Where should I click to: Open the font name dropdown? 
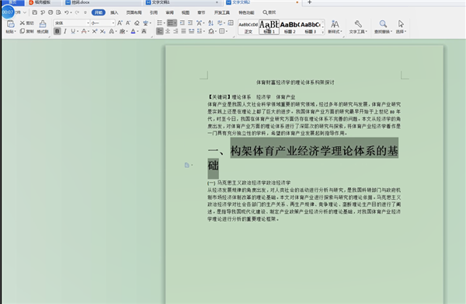click(x=88, y=23)
